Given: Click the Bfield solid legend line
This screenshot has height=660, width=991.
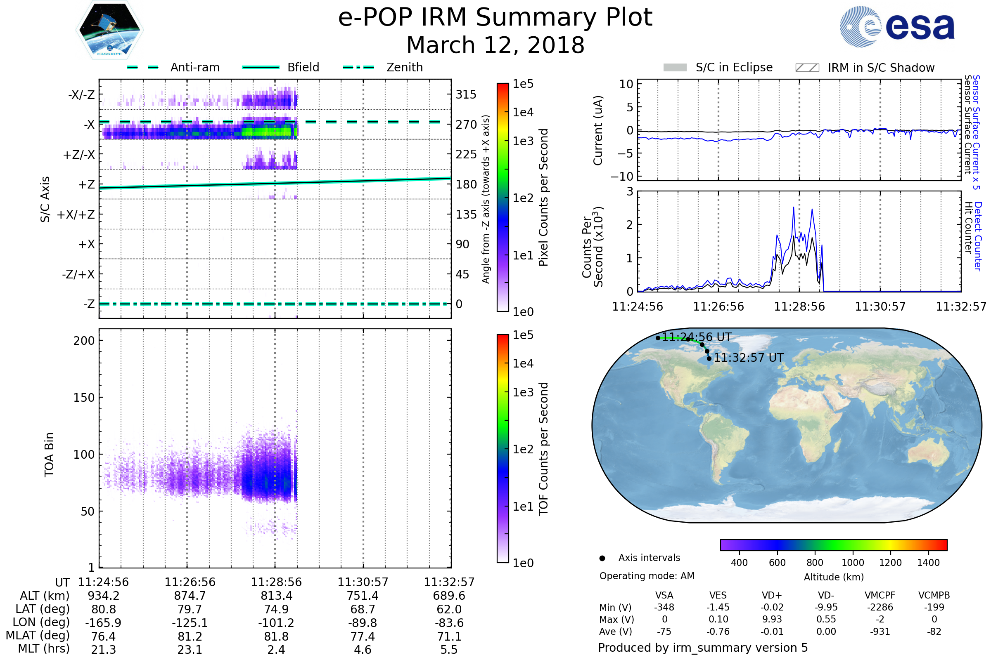Looking at the screenshot, I should pyautogui.click(x=261, y=67).
